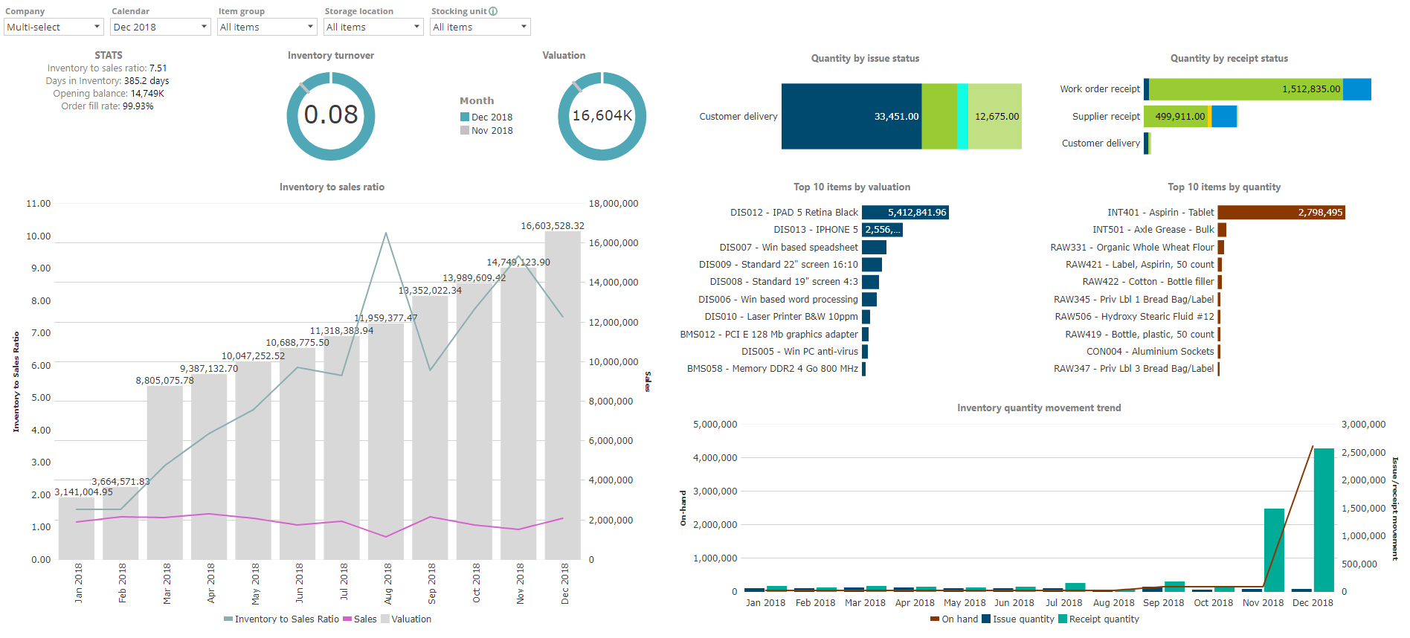The width and height of the screenshot is (1410, 638).
Task: Toggle Dec 2018 month legend swatch
Action: pyautogui.click(x=465, y=117)
